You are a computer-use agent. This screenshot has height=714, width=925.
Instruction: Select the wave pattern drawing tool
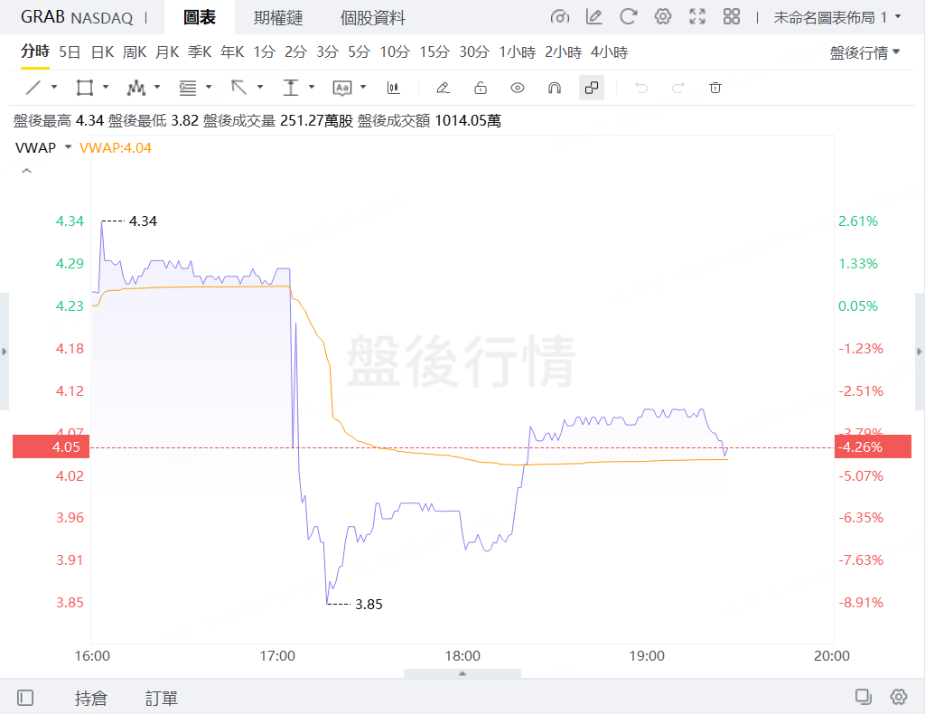(136, 88)
